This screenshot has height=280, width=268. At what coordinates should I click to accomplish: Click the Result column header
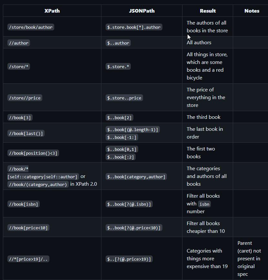pyautogui.click(x=208, y=11)
